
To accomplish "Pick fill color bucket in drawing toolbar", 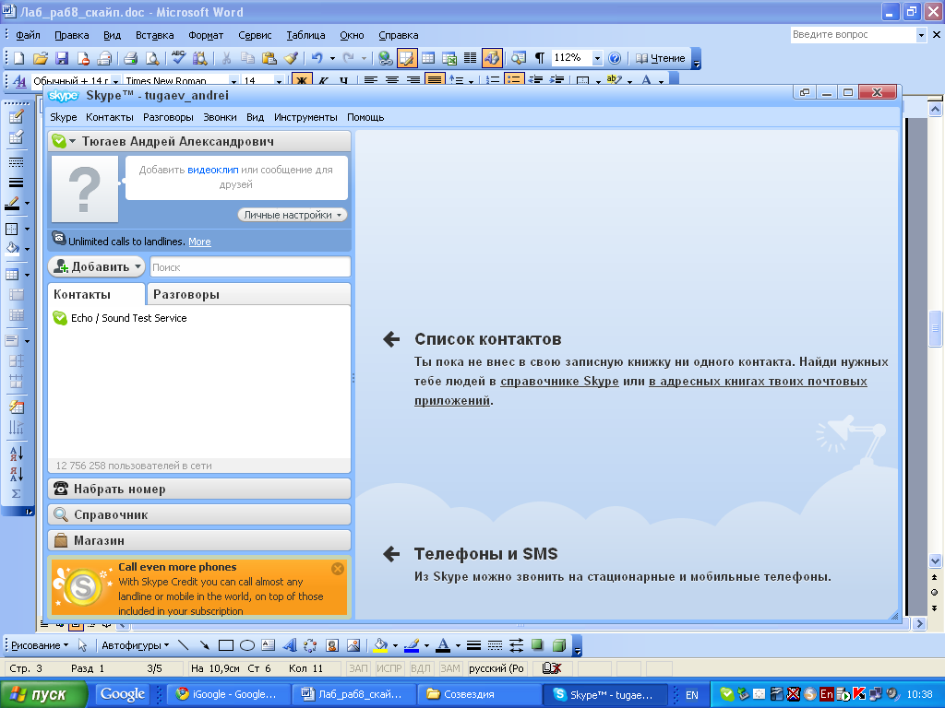I will [380, 645].
